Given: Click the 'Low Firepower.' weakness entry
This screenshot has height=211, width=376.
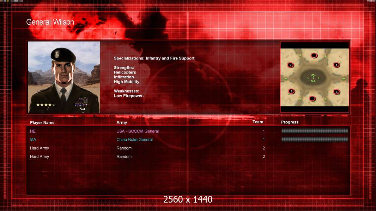Looking at the screenshot, I should (x=129, y=96).
